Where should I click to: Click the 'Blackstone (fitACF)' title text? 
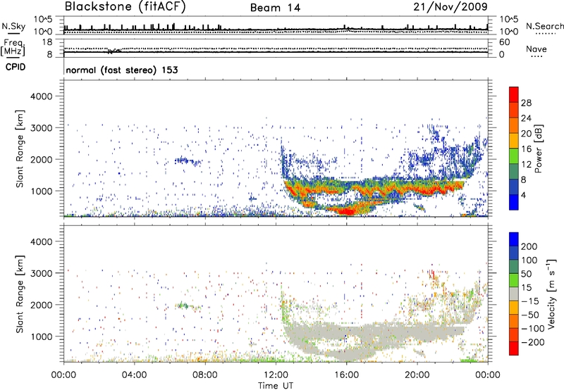(x=125, y=7)
